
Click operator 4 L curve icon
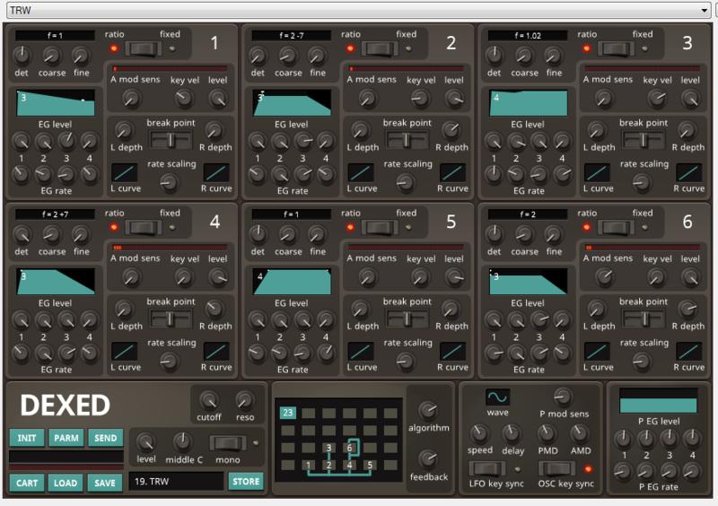click(125, 351)
